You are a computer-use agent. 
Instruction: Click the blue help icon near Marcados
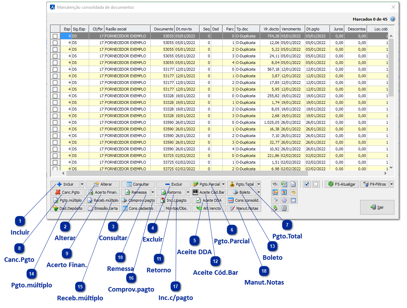click(392, 19)
